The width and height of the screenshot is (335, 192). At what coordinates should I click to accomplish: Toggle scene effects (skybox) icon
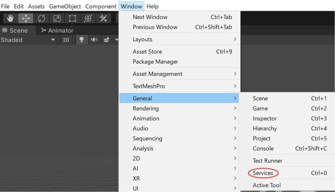point(106,40)
